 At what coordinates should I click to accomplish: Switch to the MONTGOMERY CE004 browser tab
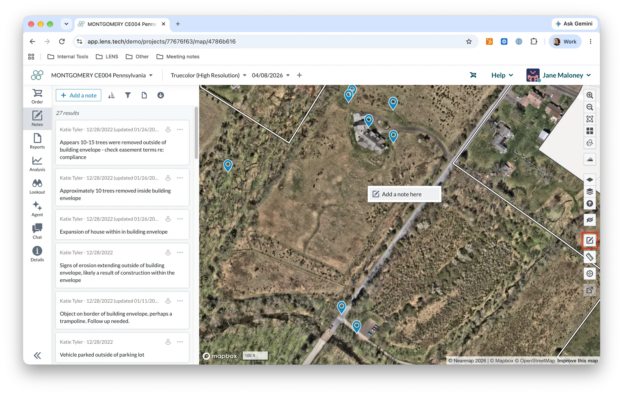click(x=122, y=24)
